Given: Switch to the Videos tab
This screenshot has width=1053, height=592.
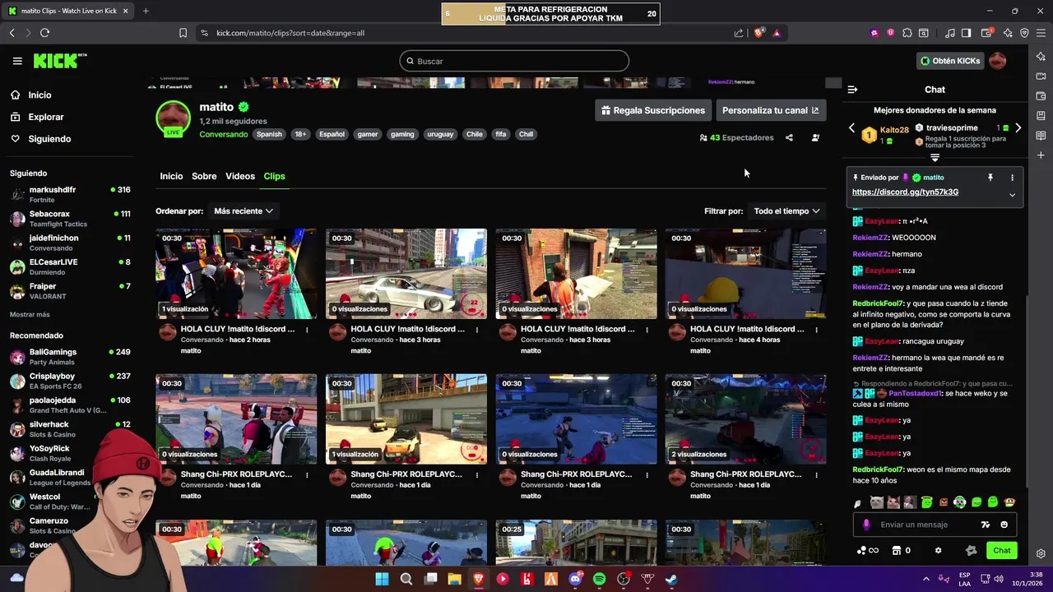Looking at the screenshot, I should (x=240, y=176).
